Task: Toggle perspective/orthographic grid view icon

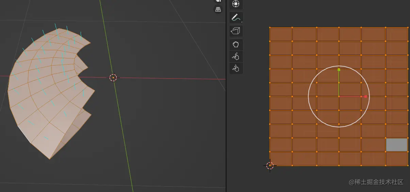Action: coord(218,10)
